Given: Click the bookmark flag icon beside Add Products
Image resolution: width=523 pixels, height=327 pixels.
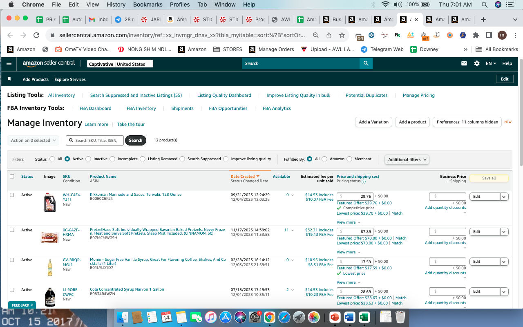Looking at the screenshot, I should point(9,79).
